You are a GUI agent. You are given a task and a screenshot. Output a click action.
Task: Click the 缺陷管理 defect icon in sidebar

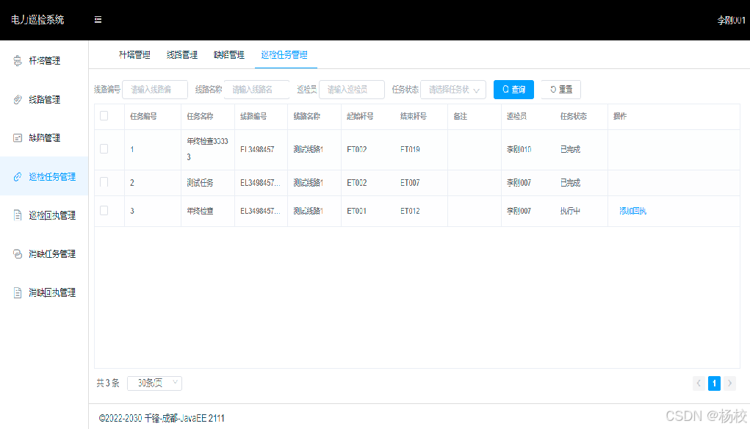(x=16, y=137)
